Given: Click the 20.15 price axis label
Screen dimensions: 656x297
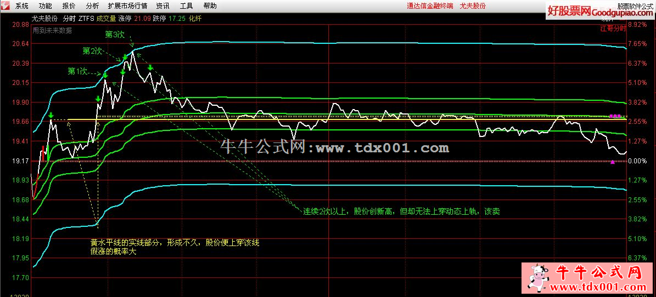Looking at the screenshot, I should pos(20,83).
